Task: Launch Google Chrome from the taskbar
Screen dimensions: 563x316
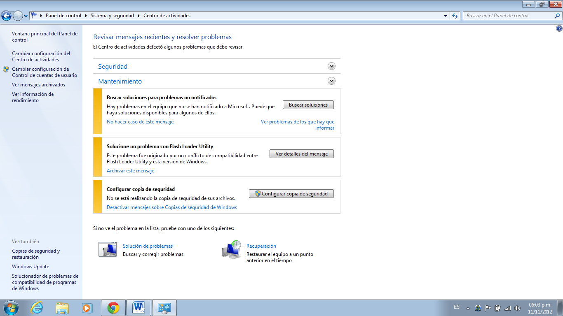Action: (113, 307)
